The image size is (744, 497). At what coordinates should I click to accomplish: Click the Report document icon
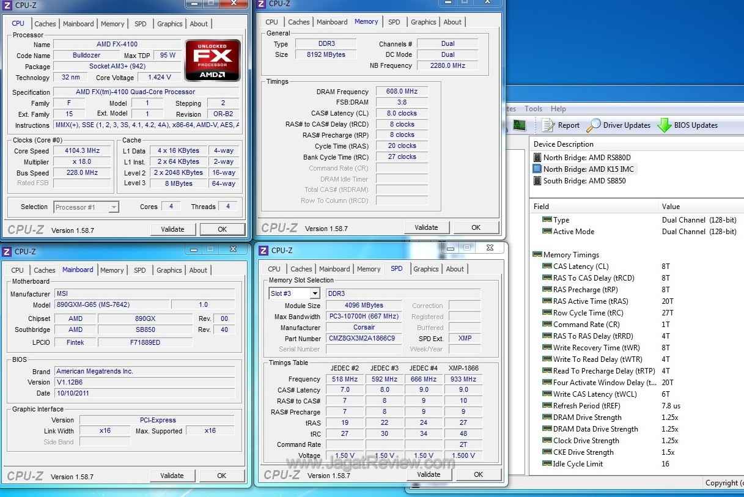pyautogui.click(x=548, y=125)
